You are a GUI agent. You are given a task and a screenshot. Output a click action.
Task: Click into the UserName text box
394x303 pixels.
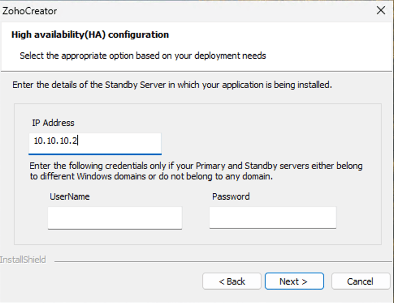pyautogui.click(x=115, y=218)
